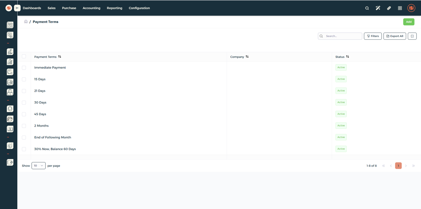The width and height of the screenshot is (421, 209).
Task: Select all rows via header checkbox
Action: pos(24,56)
